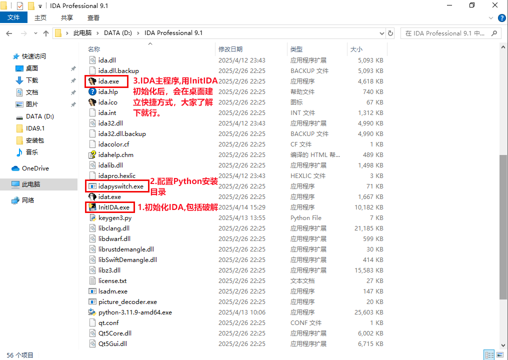Open recent locations dropdown arrow
Viewport: 508px width, 360px height.
coord(35,33)
